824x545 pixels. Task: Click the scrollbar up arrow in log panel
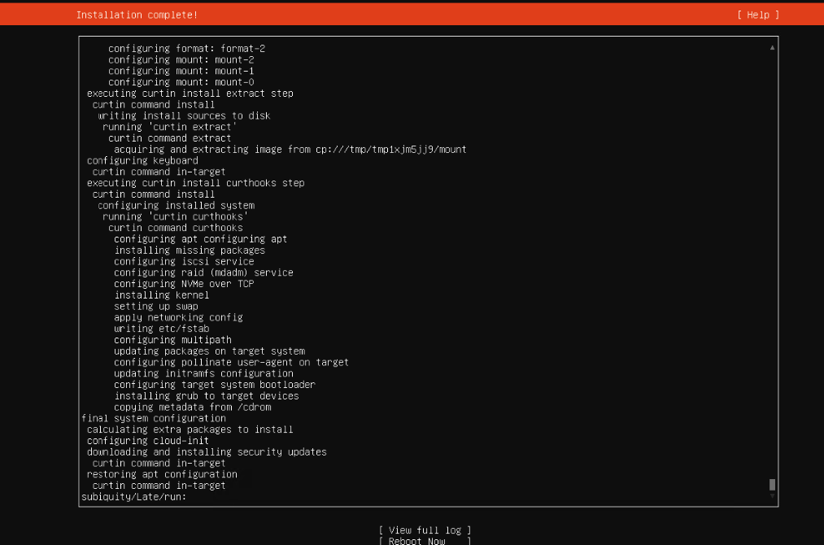[x=771, y=48]
